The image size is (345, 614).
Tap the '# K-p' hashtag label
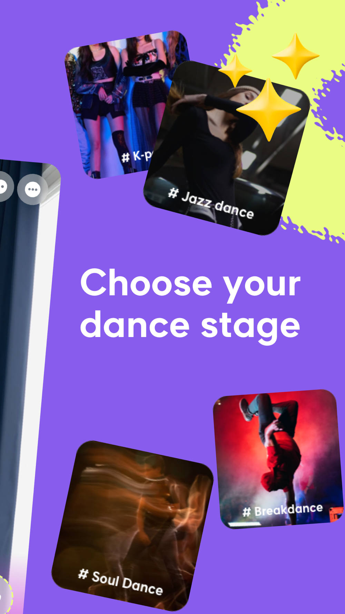coord(137,156)
